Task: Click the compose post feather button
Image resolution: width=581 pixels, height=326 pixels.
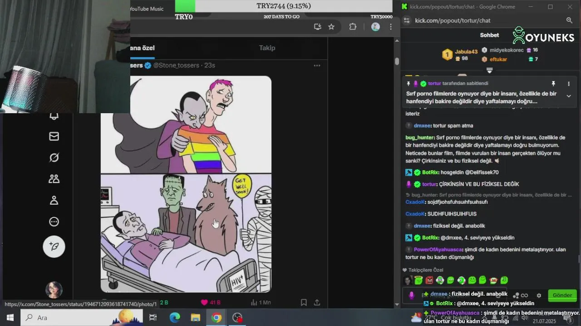Action: tap(54, 246)
